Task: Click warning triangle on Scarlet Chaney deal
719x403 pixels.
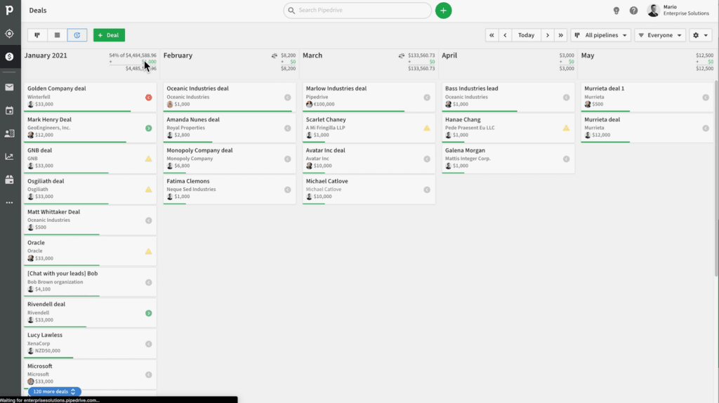Action: 427,128
